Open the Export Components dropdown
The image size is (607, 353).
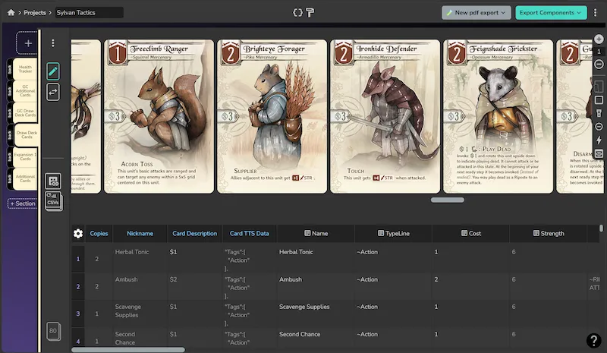[551, 12]
